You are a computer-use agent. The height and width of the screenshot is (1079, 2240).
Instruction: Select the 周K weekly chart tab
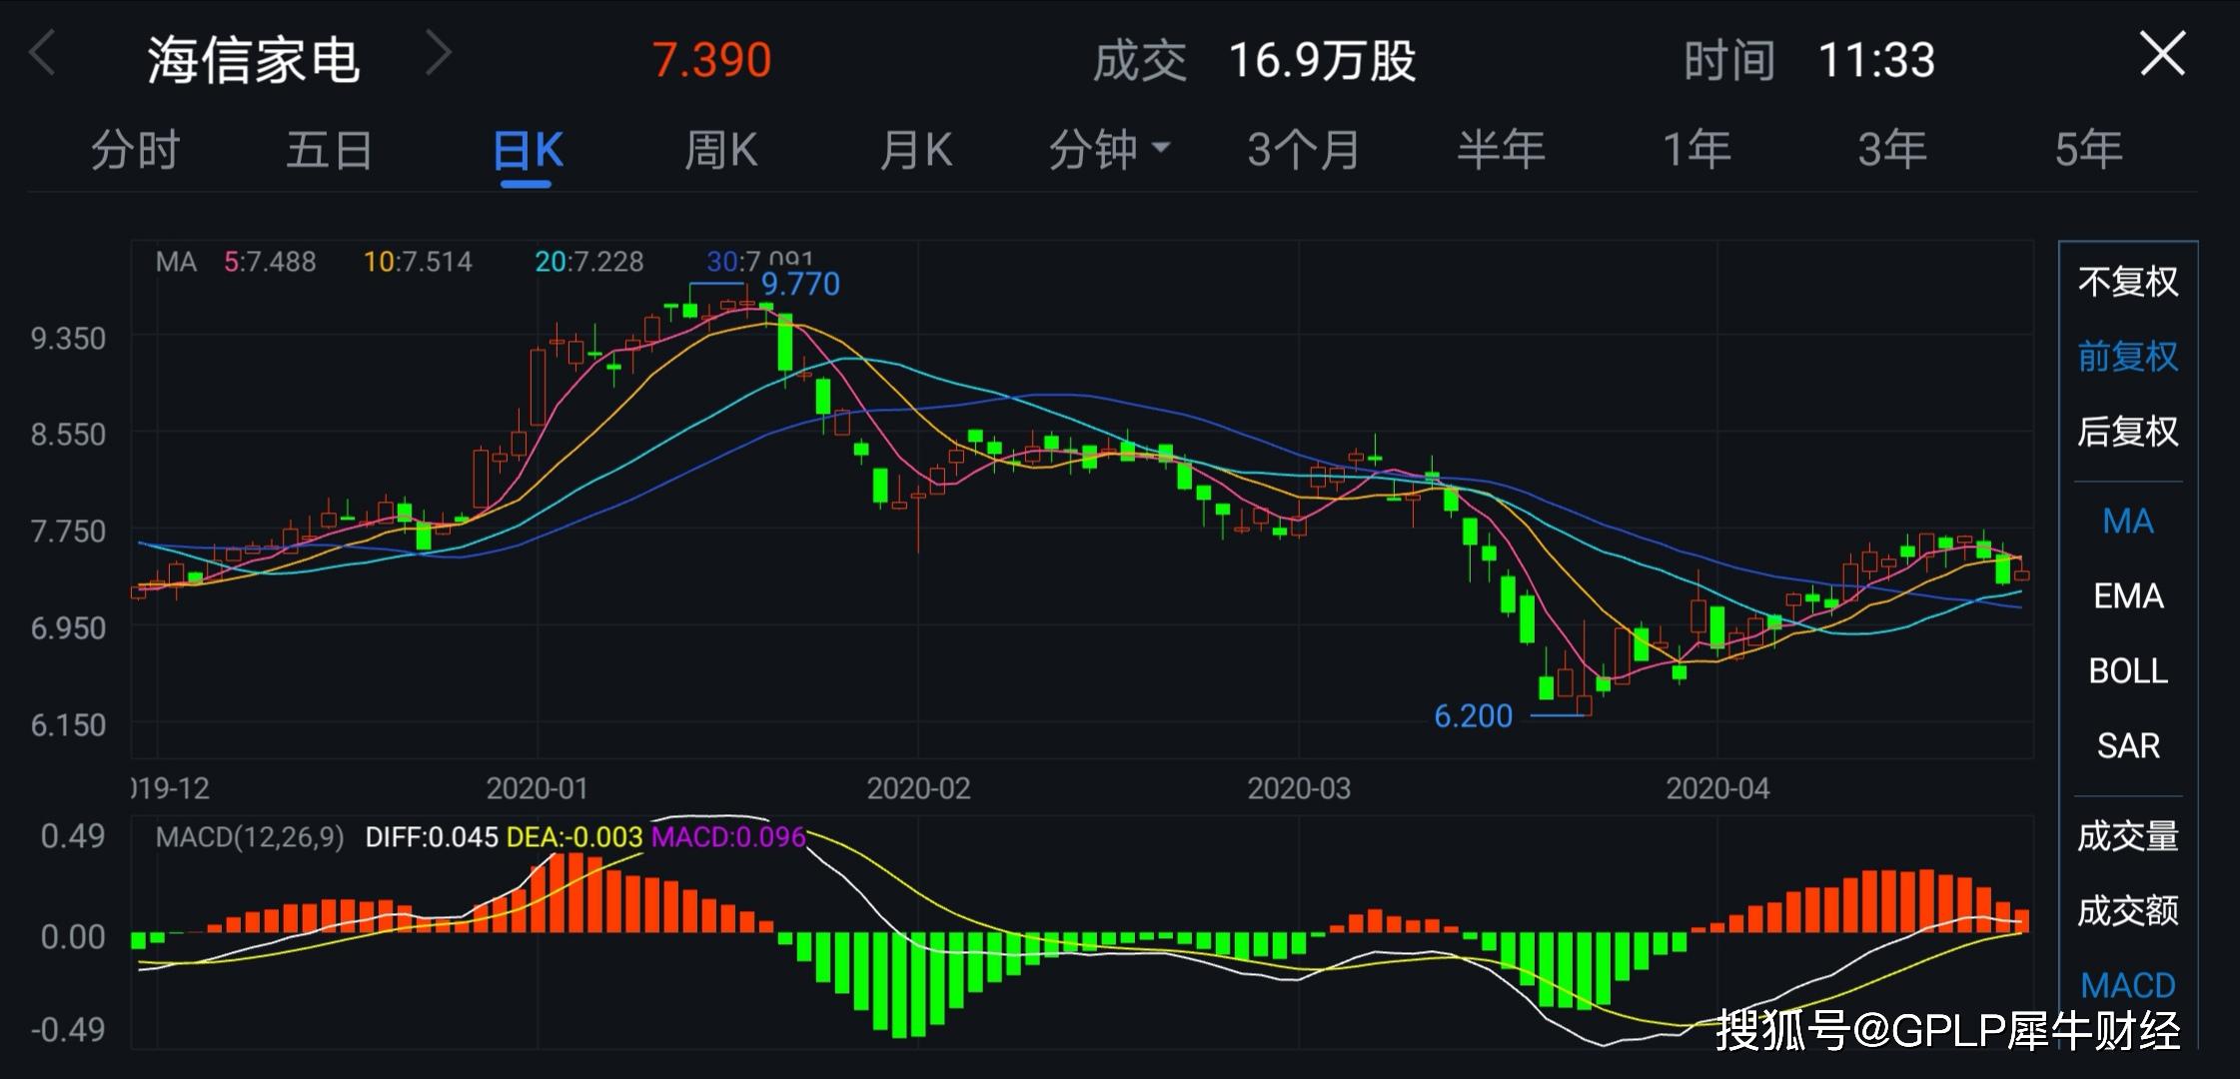click(x=720, y=151)
